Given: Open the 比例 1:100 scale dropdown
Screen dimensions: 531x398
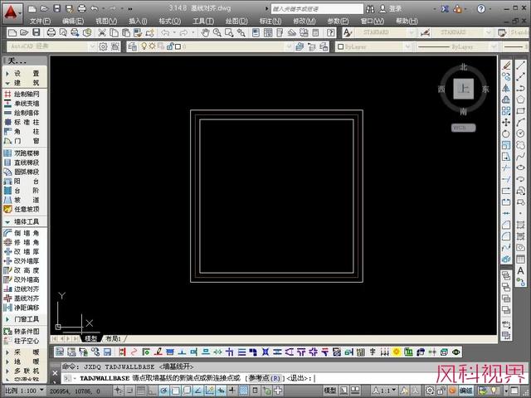Looking at the screenshot, I should 25,390.
